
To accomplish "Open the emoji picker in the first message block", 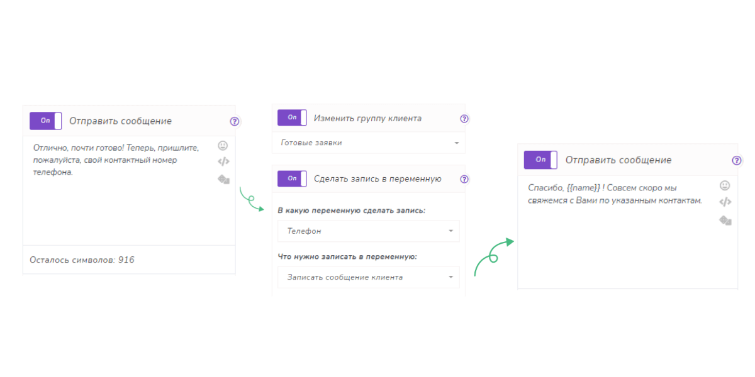I will tap(222, 146).
